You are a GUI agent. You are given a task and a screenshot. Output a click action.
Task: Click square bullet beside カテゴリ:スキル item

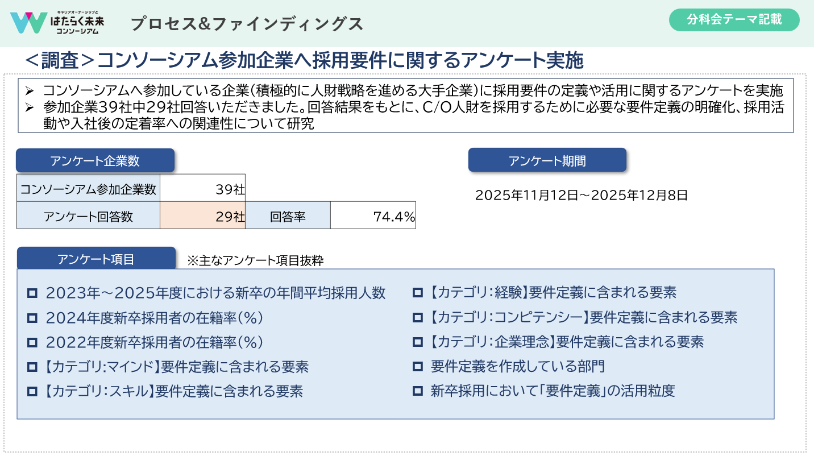point(32,391)
